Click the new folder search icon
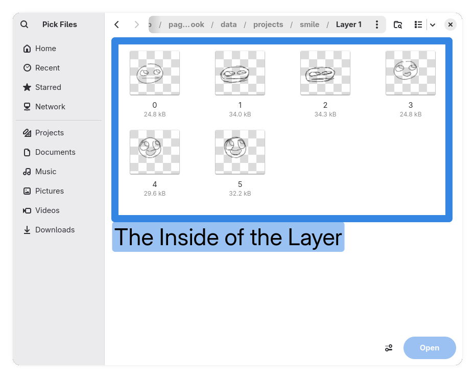 pos(398,25)
